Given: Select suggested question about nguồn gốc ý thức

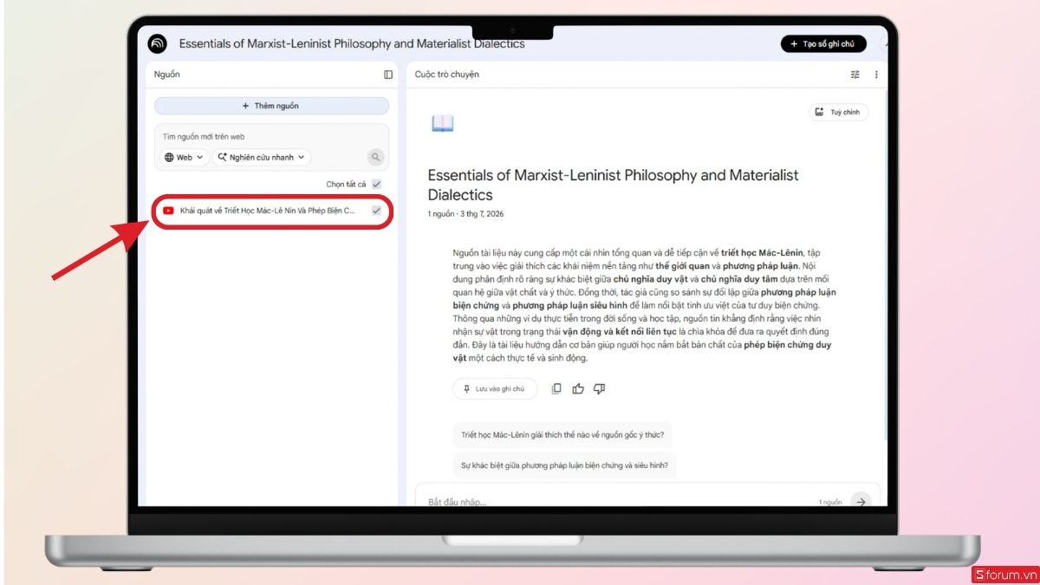Looking at the screenshot, I should 562,435.
